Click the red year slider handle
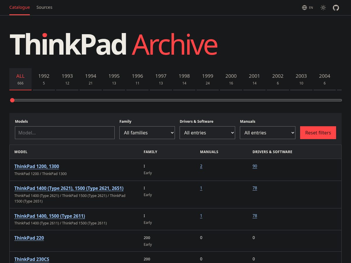 click(x=12, y=100)
